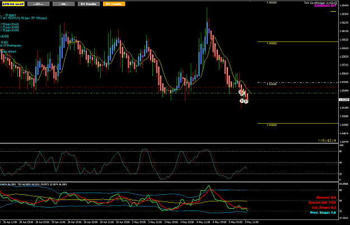Click the 5 May 11:00 time axis label
This screenshot has width=350, height=225.
click(x=251, y=222)
